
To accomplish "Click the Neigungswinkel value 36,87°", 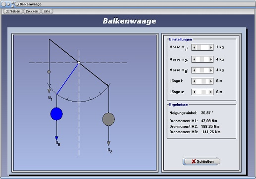I will 207,113.
